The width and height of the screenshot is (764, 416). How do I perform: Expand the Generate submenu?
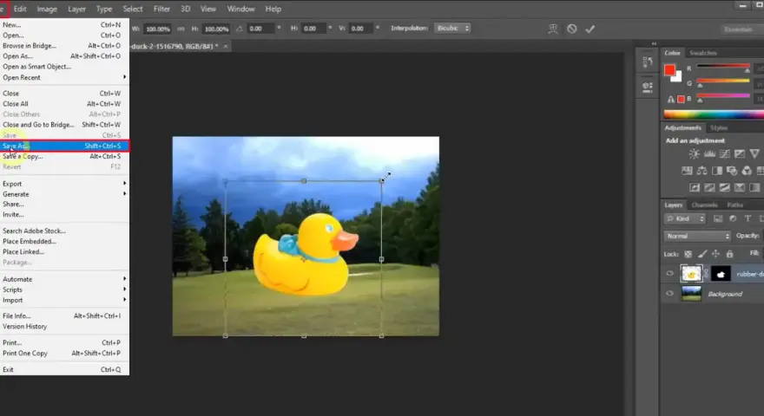click(x=64, y=194)
